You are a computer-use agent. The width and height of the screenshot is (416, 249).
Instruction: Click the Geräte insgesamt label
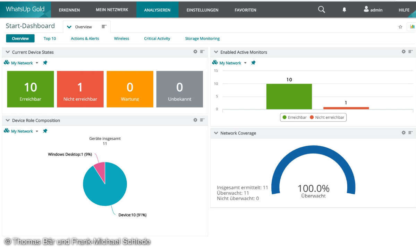[x=105, y=139]
